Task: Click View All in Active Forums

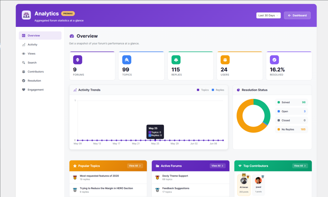Action: click(217, 166)
